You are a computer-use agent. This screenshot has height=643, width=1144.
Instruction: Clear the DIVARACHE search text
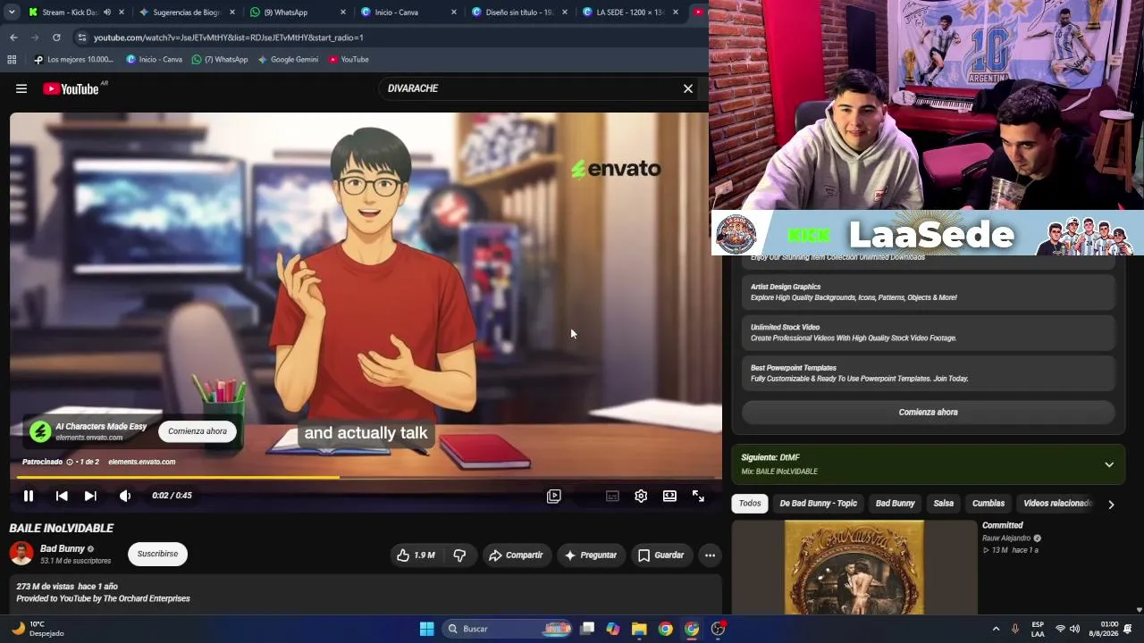(x=688, y=88)
